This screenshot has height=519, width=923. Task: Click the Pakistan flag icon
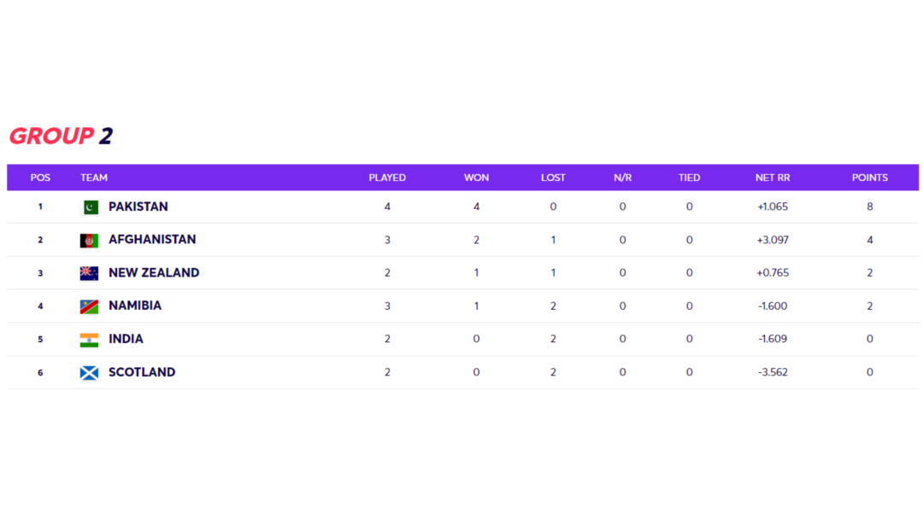(x=89, y=207)
